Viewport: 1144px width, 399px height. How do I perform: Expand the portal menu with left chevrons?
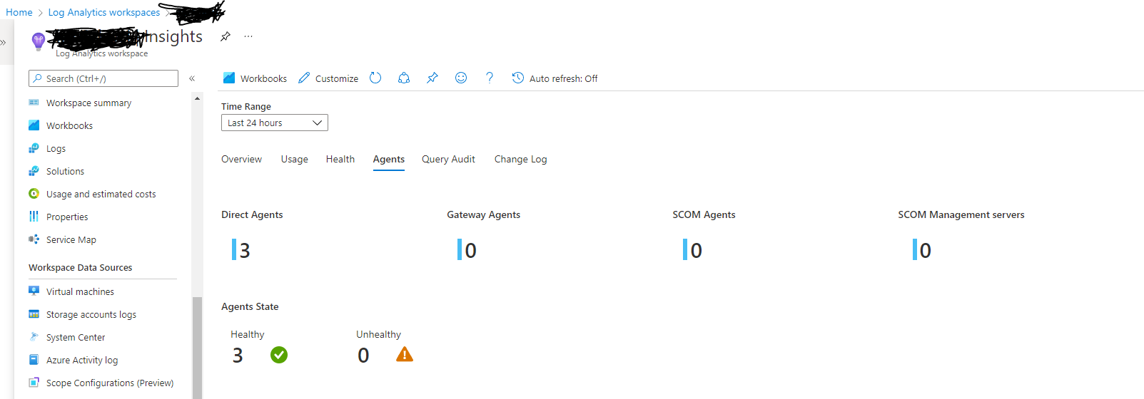coord(4,43)
